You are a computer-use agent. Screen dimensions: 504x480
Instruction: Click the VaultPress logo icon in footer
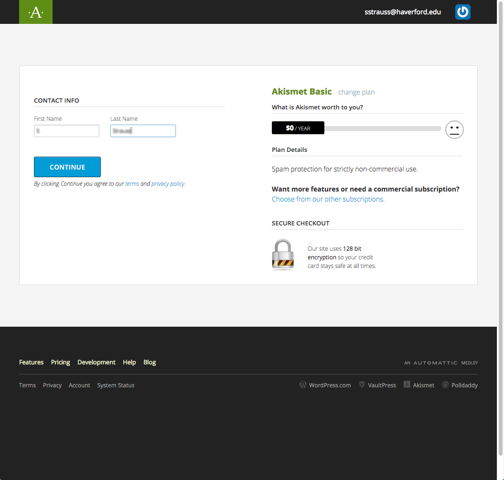tap(362, 384)
